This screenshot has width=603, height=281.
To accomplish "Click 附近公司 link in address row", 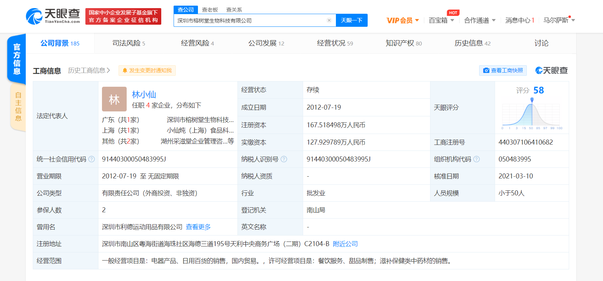I will click(x=345, y=244).
